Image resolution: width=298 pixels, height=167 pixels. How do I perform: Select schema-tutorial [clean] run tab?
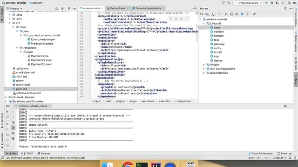coord(33,106)
